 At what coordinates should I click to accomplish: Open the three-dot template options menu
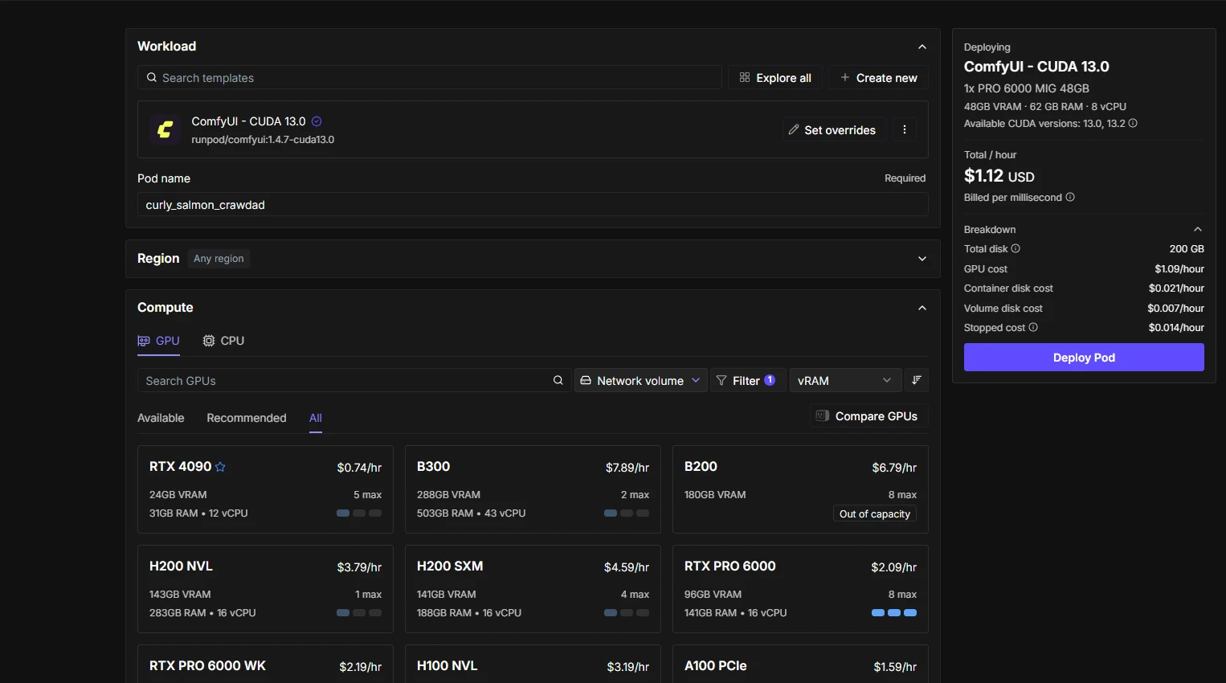coord(905,129)
